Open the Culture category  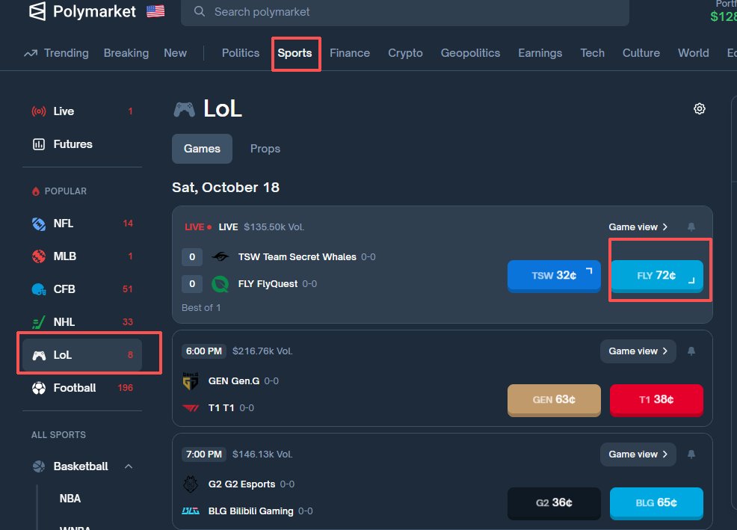coord(641,53)
